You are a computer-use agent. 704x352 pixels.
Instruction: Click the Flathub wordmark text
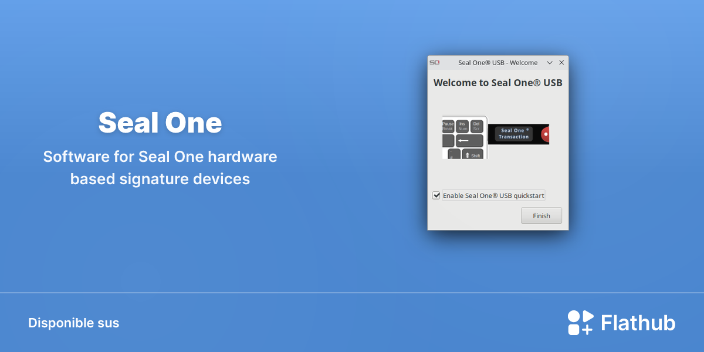tap(638, 323)
